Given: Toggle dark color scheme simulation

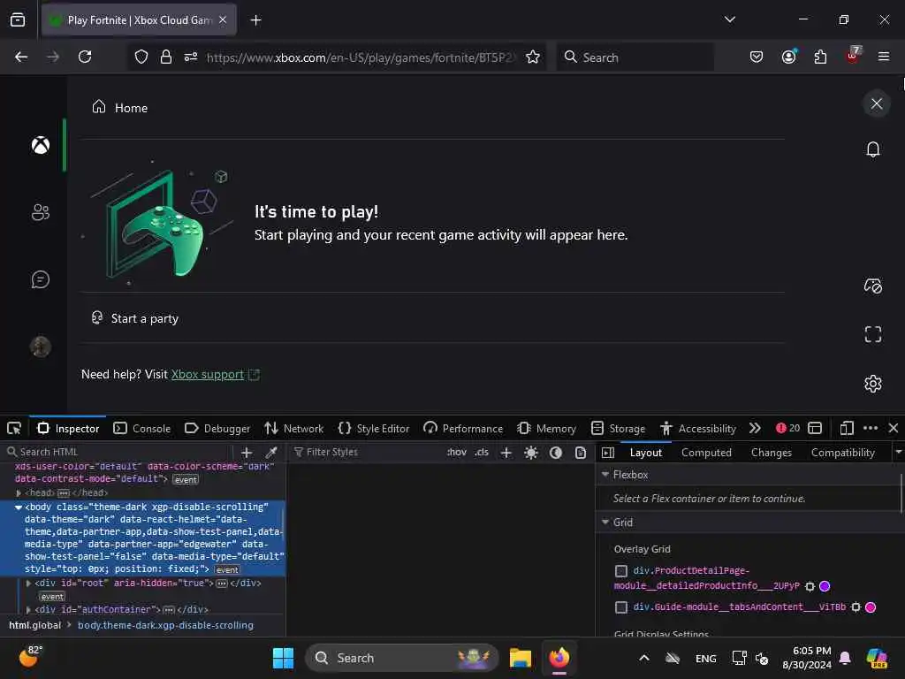Looking at the screenshot, I should [555, 453].
